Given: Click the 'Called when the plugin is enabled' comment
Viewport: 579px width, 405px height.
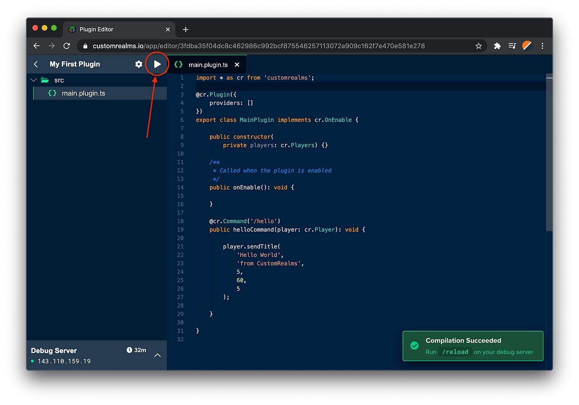Looking at the screenshot, I should [275, 171].
